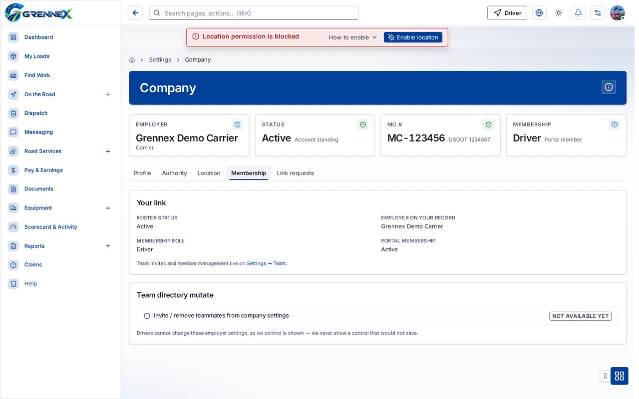Toggle the light/dark theme sun icon
The image size is (639, 399).
point(559,13)
